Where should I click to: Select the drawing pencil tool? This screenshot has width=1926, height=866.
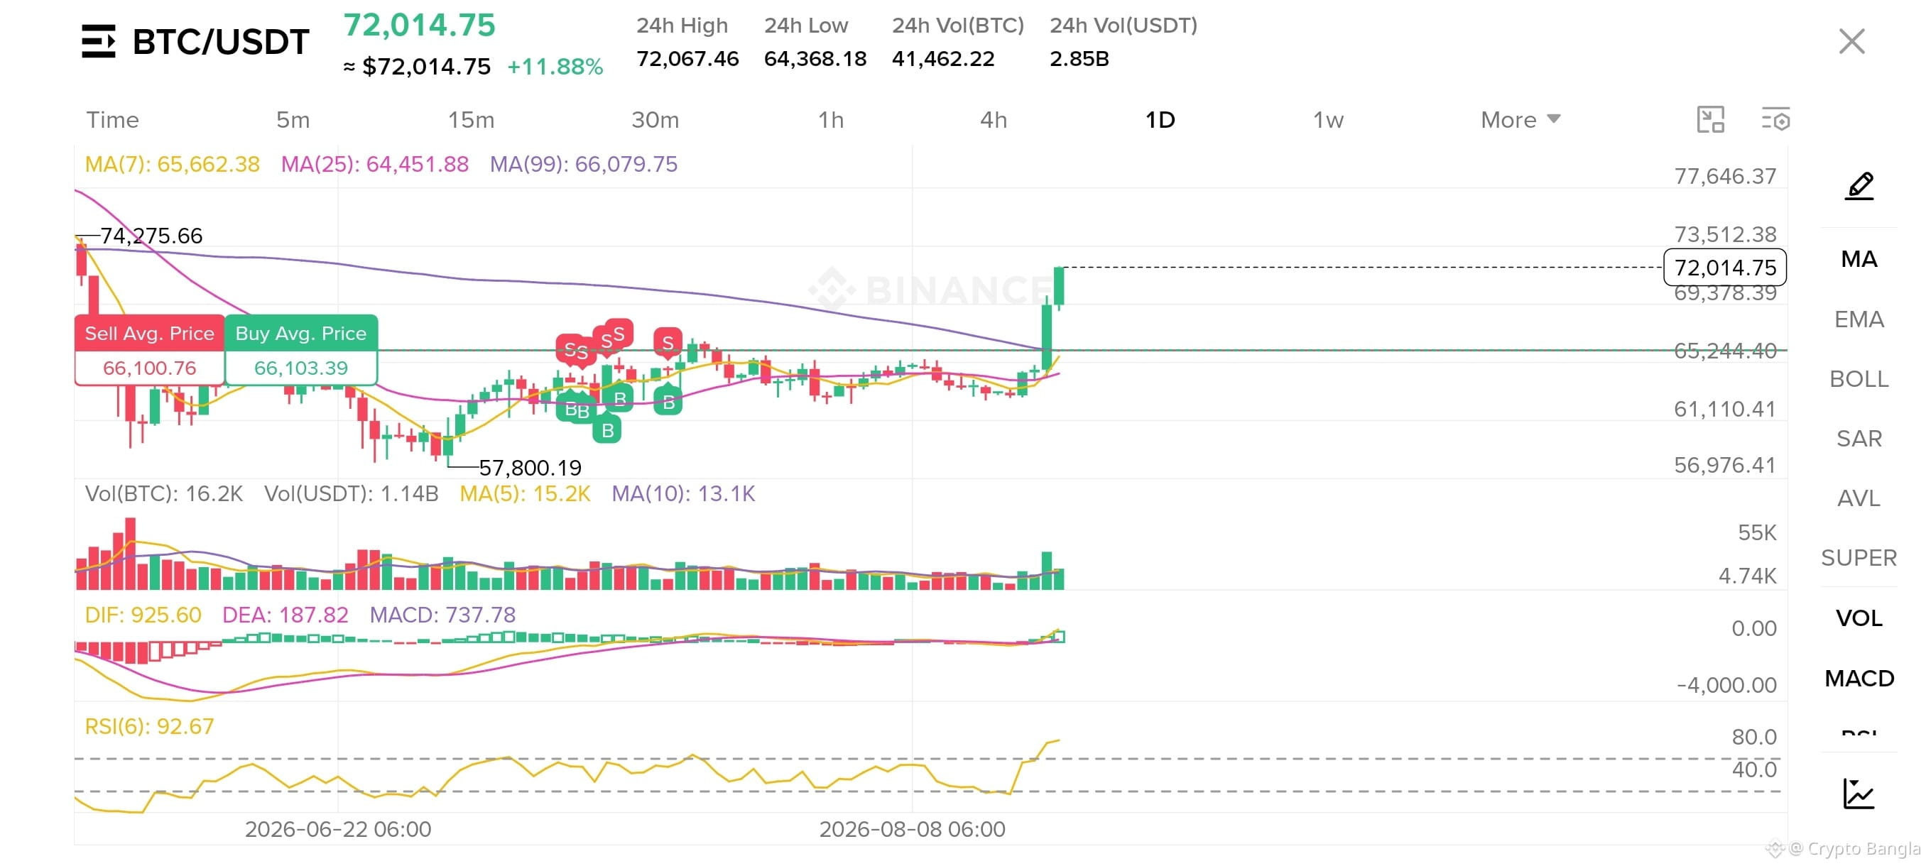click(1859, 186)
